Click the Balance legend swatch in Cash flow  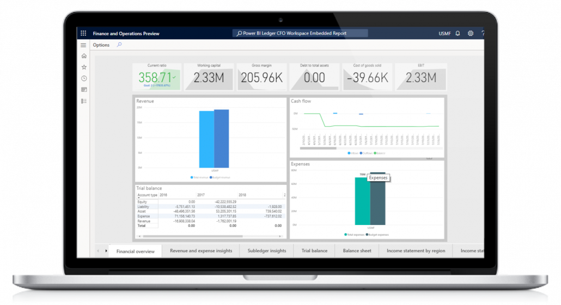(375, 153)
